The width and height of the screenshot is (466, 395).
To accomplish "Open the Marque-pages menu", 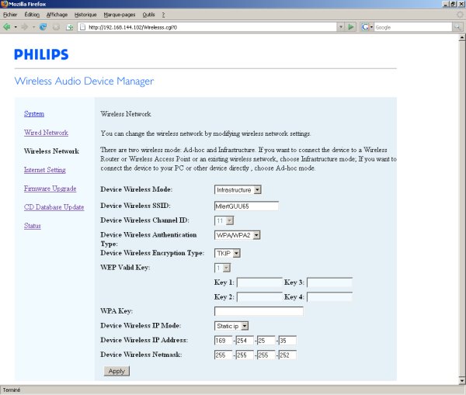I will 119,15.
